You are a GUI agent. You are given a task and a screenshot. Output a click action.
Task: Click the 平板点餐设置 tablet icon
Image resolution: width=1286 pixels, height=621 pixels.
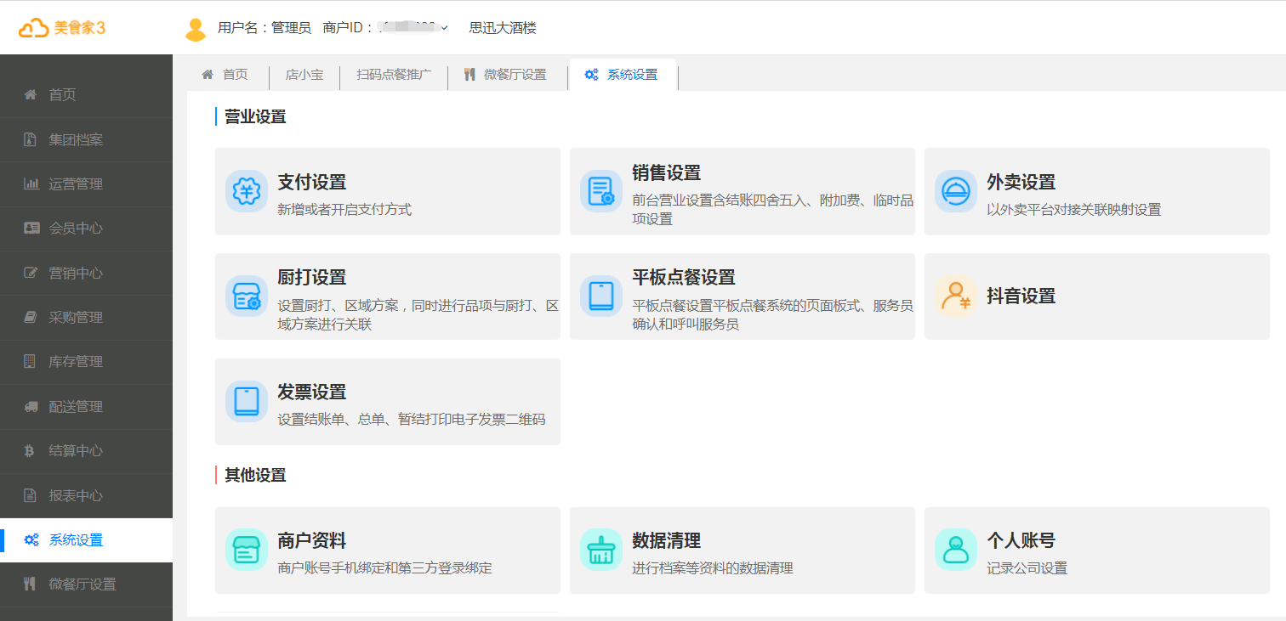coord(600,296)
